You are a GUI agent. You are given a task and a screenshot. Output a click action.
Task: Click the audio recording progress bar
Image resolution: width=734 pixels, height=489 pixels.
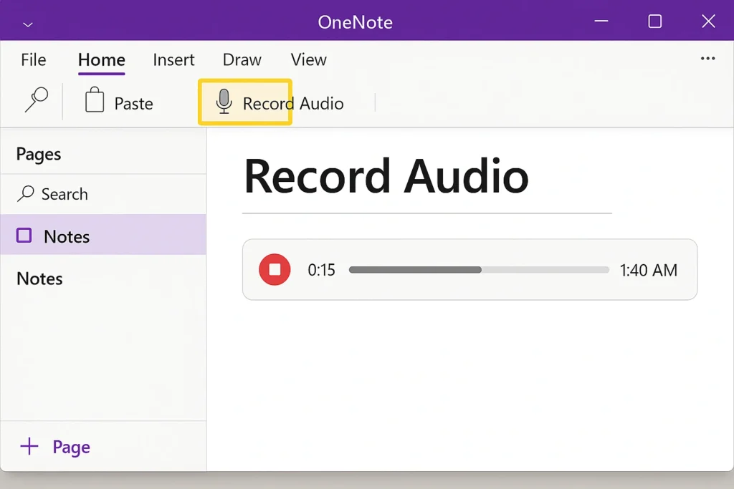(478, 270)
